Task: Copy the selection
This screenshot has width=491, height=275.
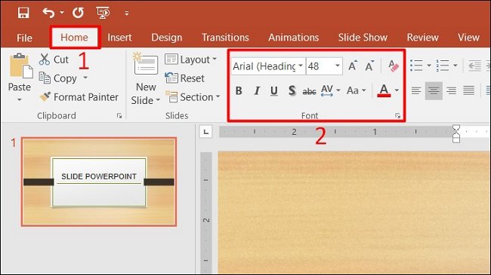Action: click(58, 78)
